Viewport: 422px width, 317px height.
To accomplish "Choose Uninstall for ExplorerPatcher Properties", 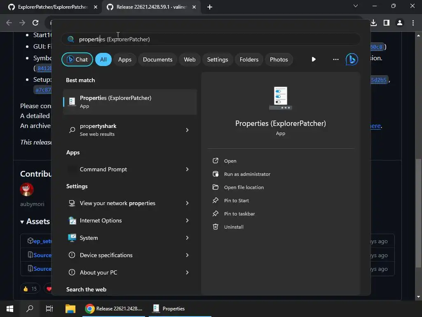I will pyautogui.click(x=234, y=227).
